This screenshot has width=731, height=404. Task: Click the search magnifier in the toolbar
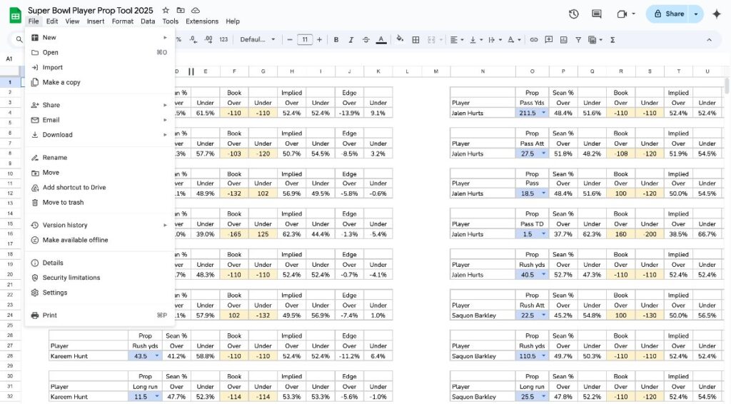pos(19,39)
